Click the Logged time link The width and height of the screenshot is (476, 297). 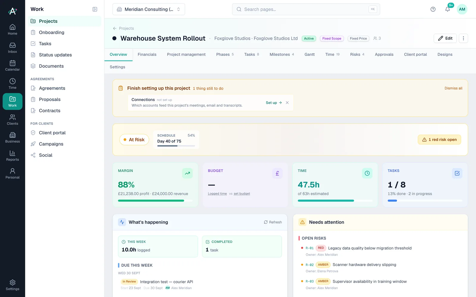click(x=217, y=194)
